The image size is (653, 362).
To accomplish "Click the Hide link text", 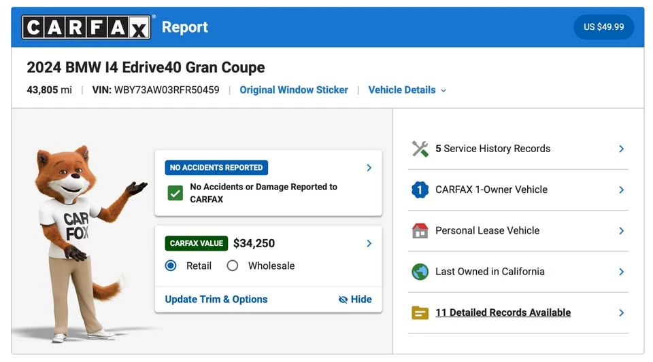I will pos(361,300).
